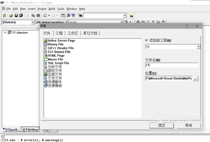
Task: Select HTML Page in the list
Action: (54, 56)
